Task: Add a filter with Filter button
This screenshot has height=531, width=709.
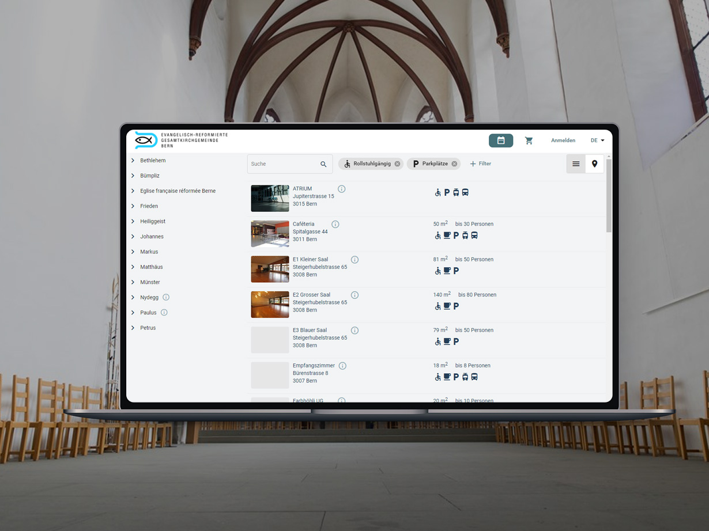Action: tap(481, 164)
